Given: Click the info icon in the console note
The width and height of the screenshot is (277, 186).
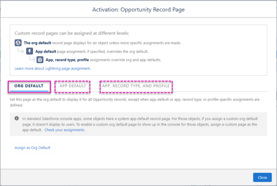Looking at the screenshot, I should 17,118.
